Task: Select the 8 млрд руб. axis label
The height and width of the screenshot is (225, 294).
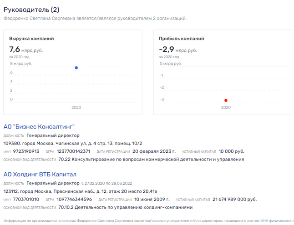Action: point(21,64)
